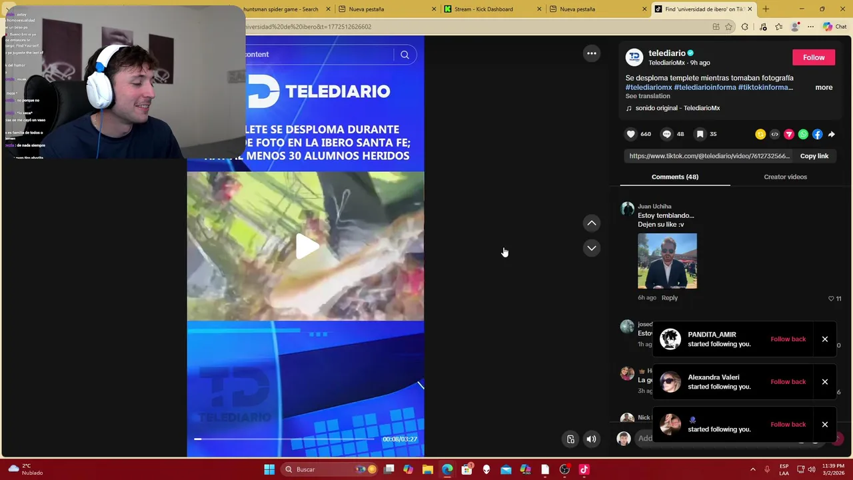This screenshot has height=480, width=853.
Task: Click the Copy link button
Action: [814, 156]
